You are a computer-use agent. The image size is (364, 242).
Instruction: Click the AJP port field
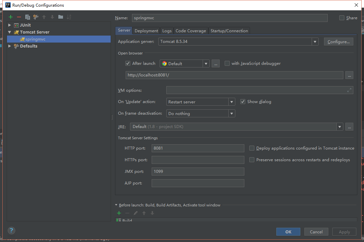pos(198,183)
